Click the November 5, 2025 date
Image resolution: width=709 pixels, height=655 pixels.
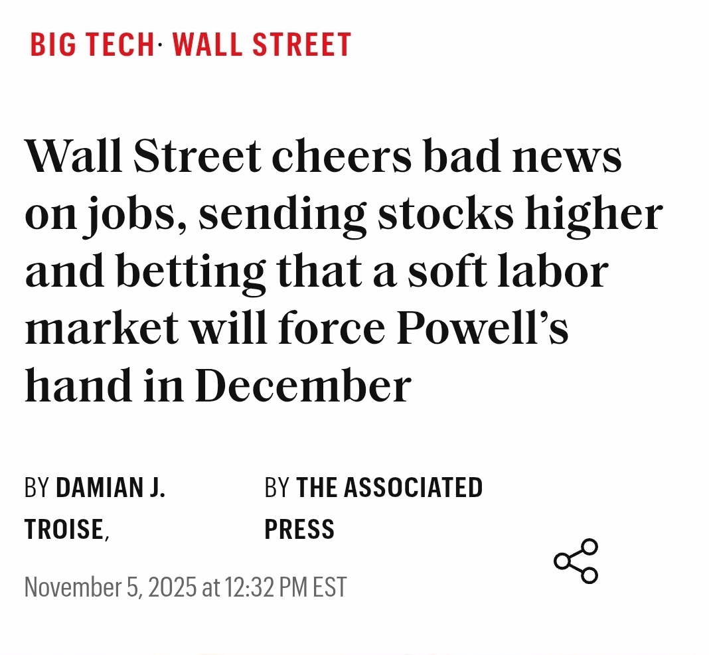[x=110, y=587]
